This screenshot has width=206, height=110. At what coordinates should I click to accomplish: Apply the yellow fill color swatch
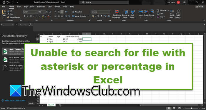(43, 16)
